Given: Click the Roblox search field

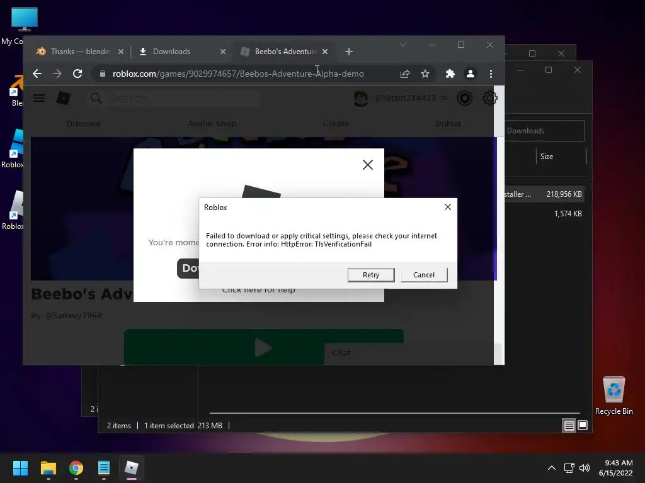Looking at the screenshot, I should pyautogui.click(x=175, y=98).
